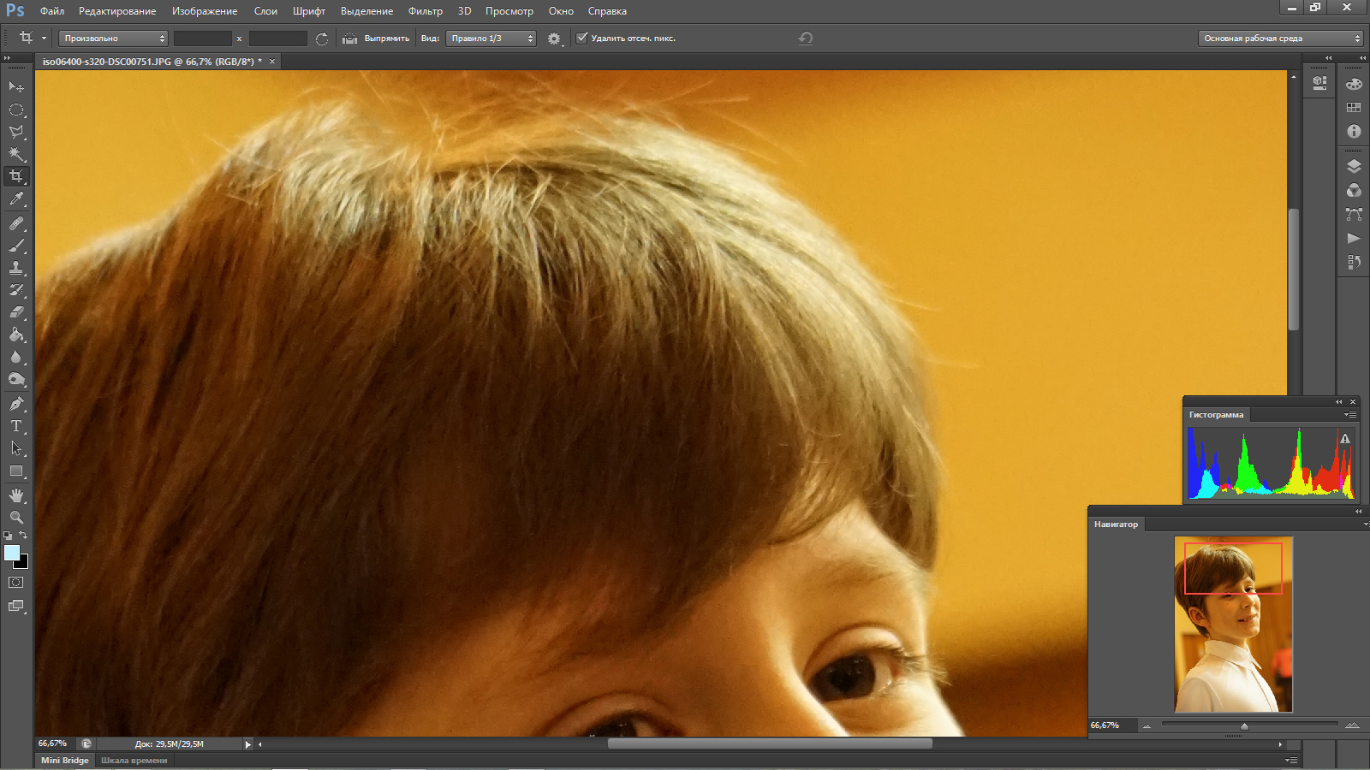Select the Zoom tool

(16, 517)
